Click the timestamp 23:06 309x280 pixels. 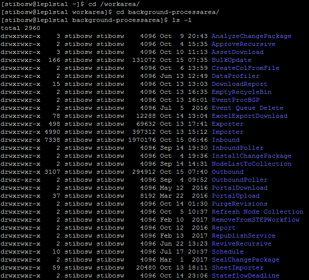pyautogui.click(x=198, y=276)
